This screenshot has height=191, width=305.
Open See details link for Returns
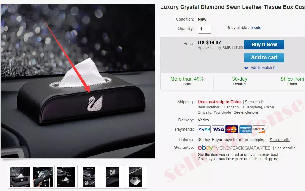pos(280,140)
